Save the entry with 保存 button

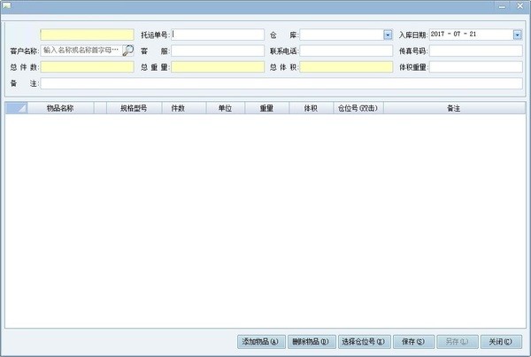coord(414,341)
